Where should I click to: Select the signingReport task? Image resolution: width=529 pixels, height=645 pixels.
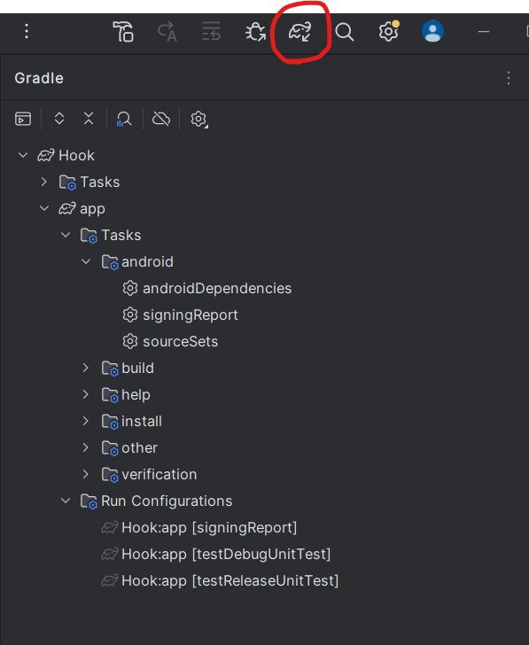[190, 315]
